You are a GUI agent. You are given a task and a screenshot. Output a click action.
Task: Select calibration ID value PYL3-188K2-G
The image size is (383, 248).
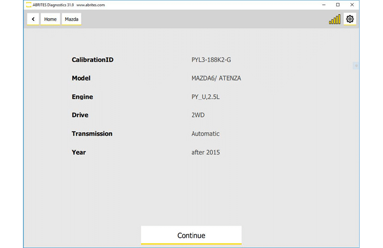point(211,60)
